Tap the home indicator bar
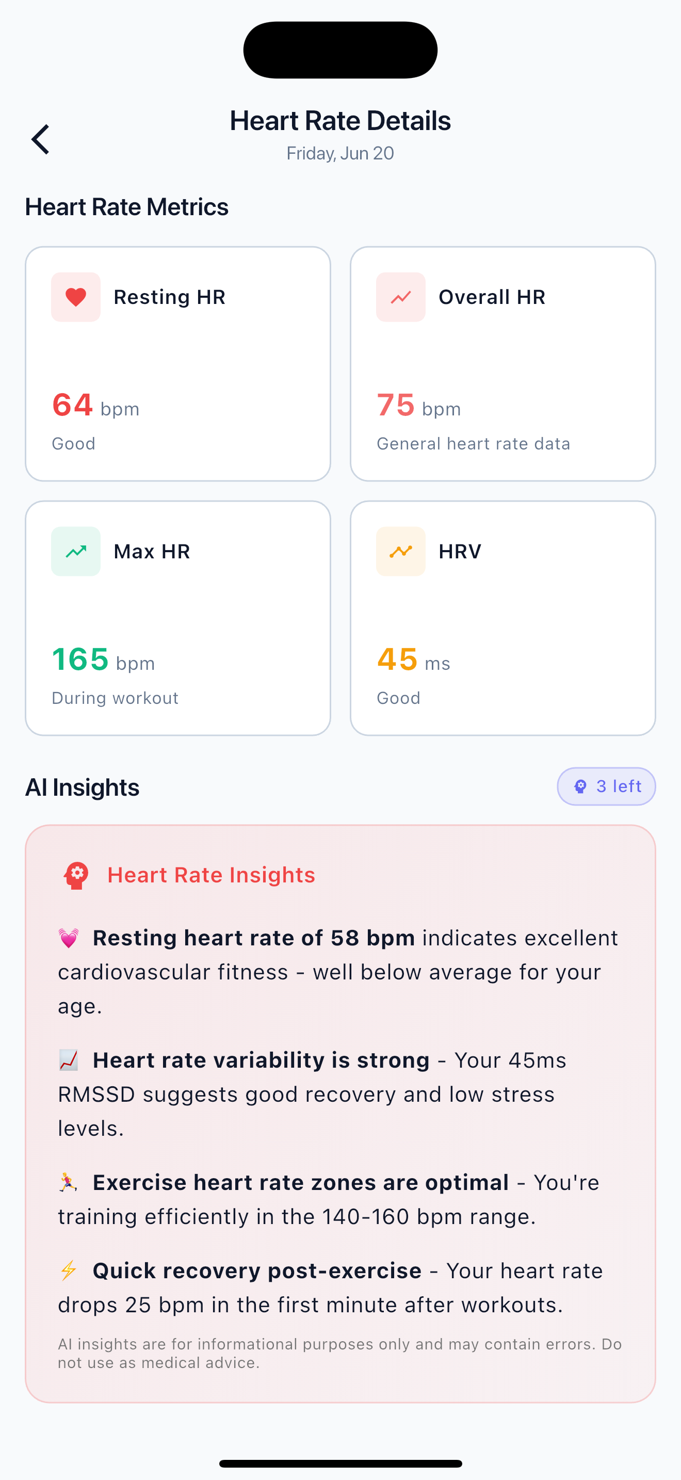 tap(340, 1463)
